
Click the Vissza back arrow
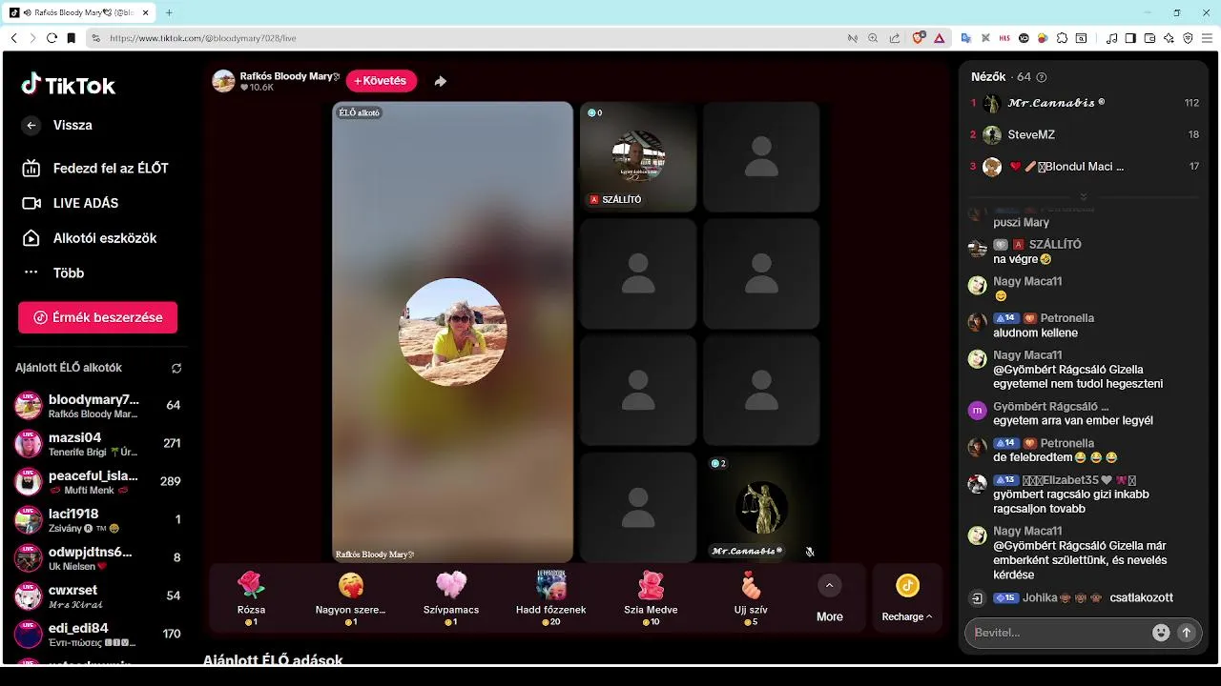click(x=31, y=125)
